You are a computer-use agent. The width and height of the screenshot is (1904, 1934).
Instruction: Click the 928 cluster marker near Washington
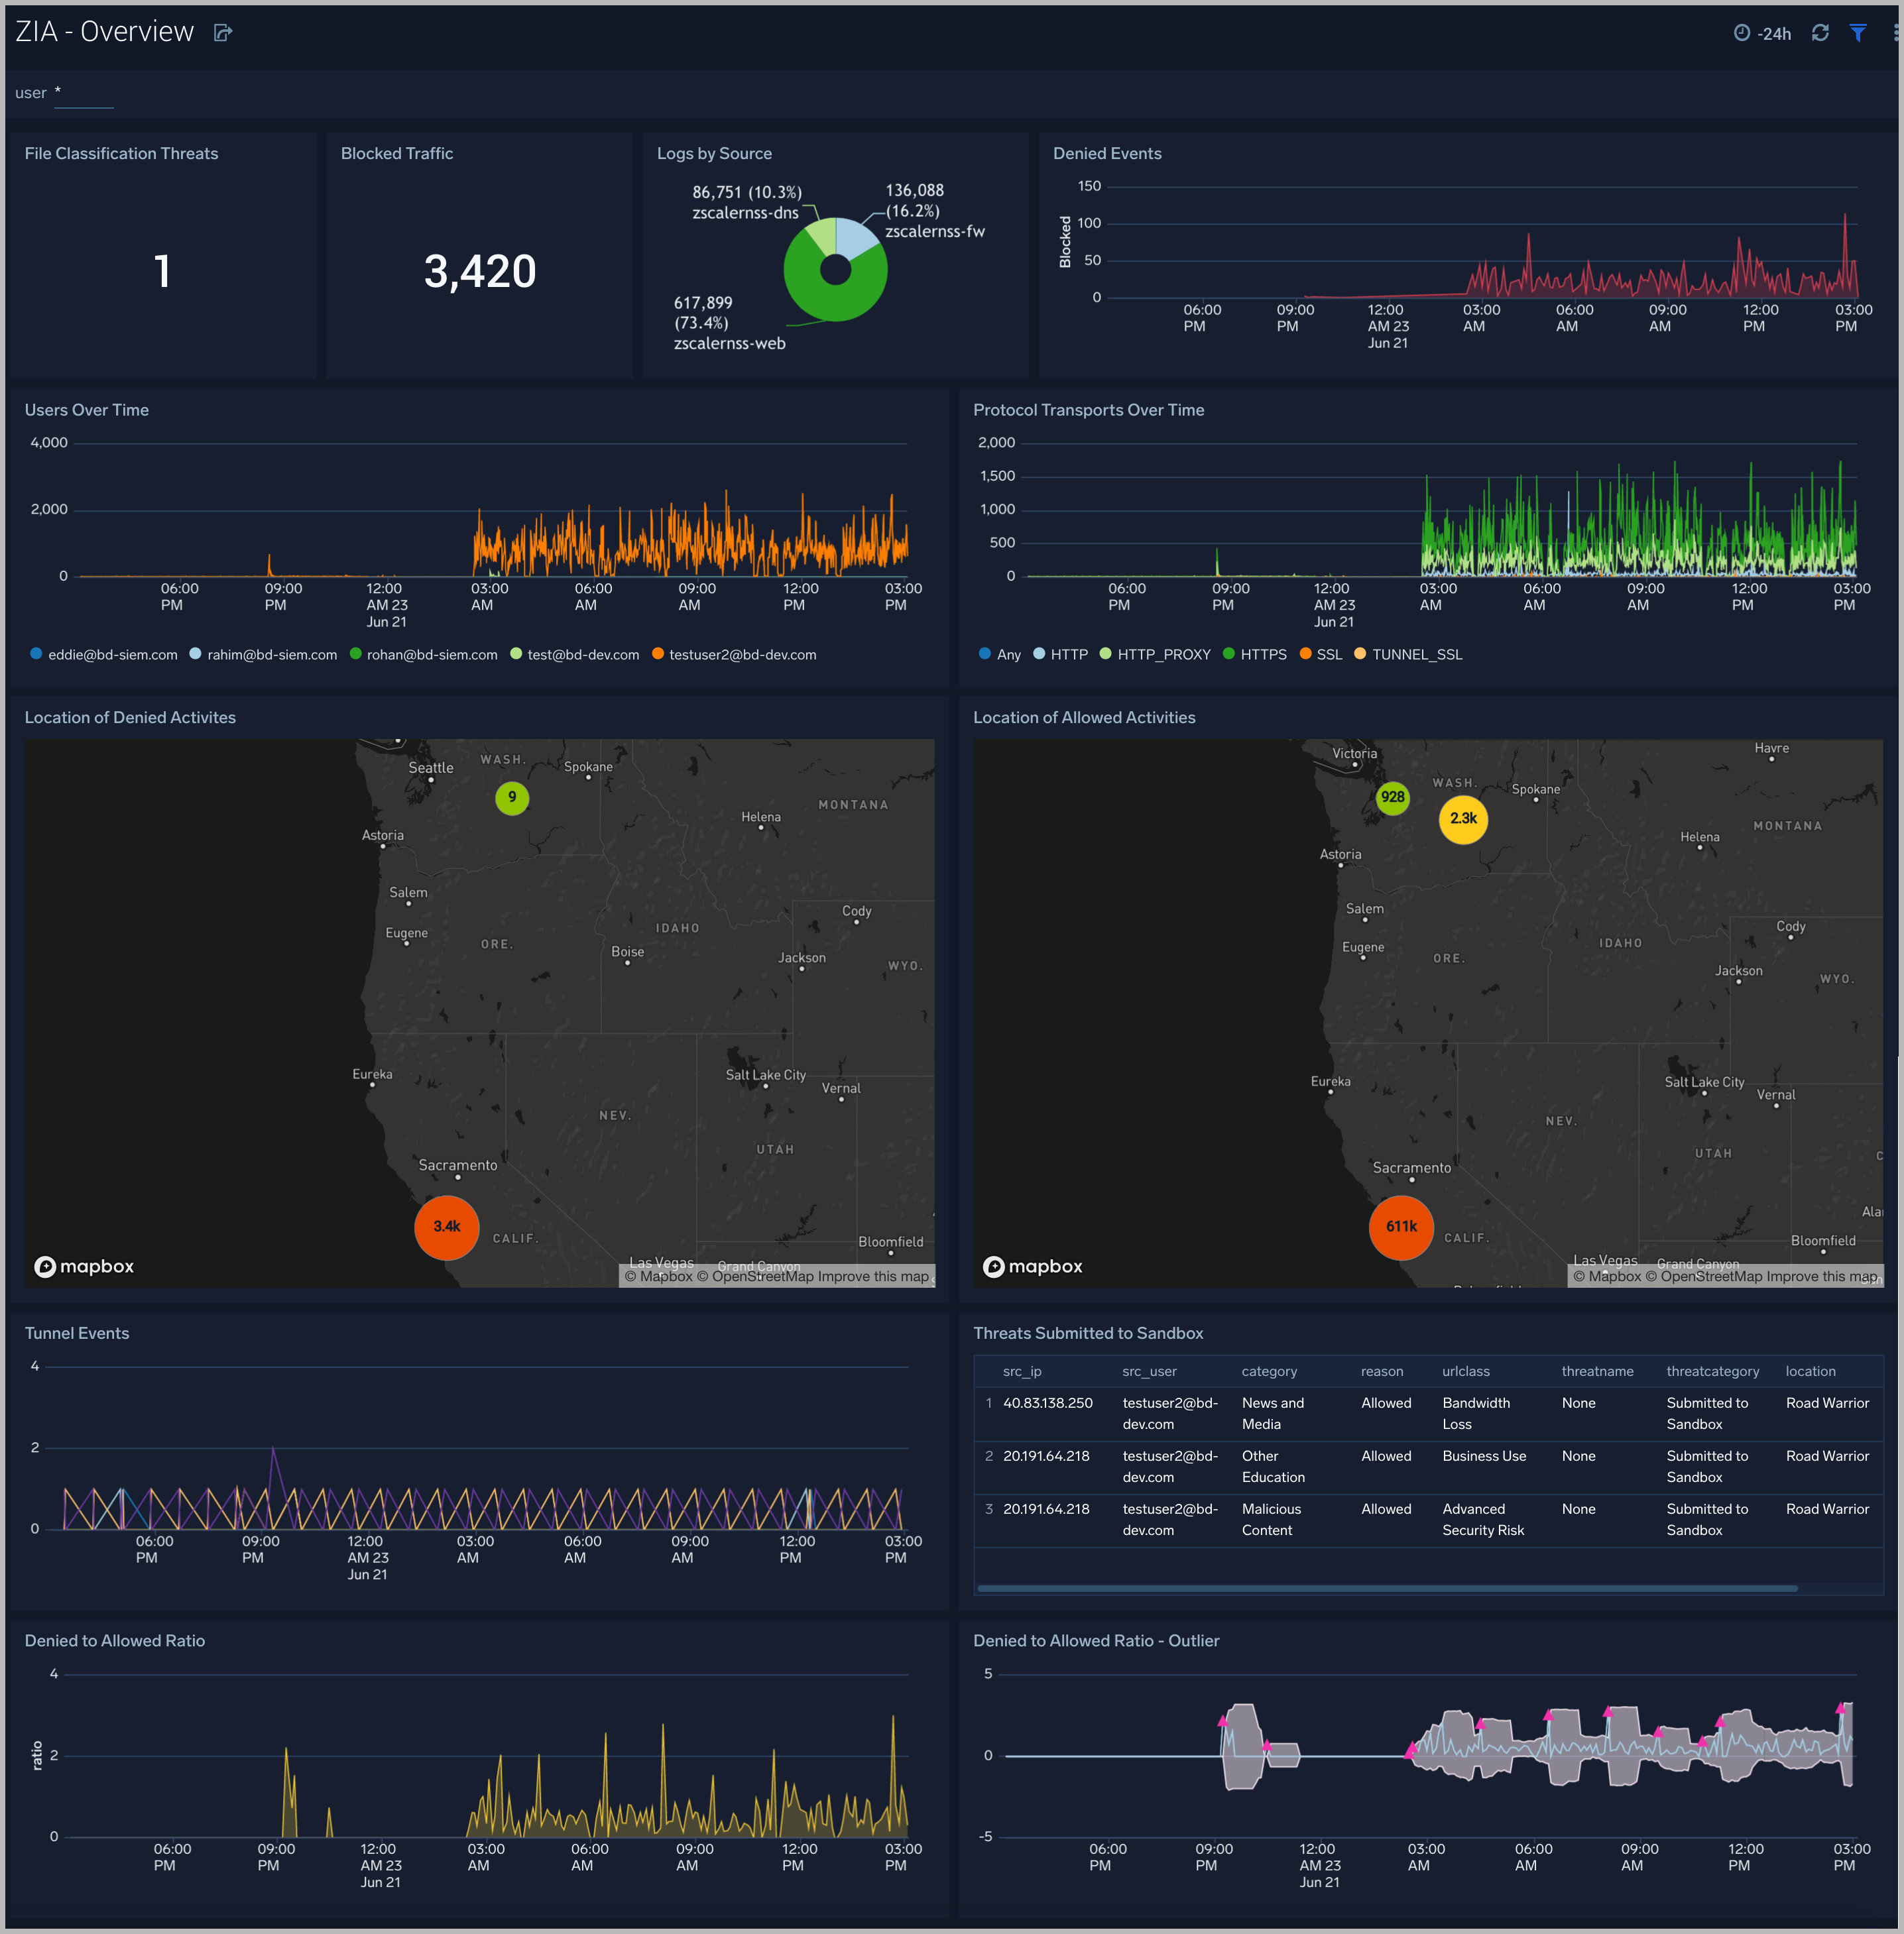click(1392, 797)
